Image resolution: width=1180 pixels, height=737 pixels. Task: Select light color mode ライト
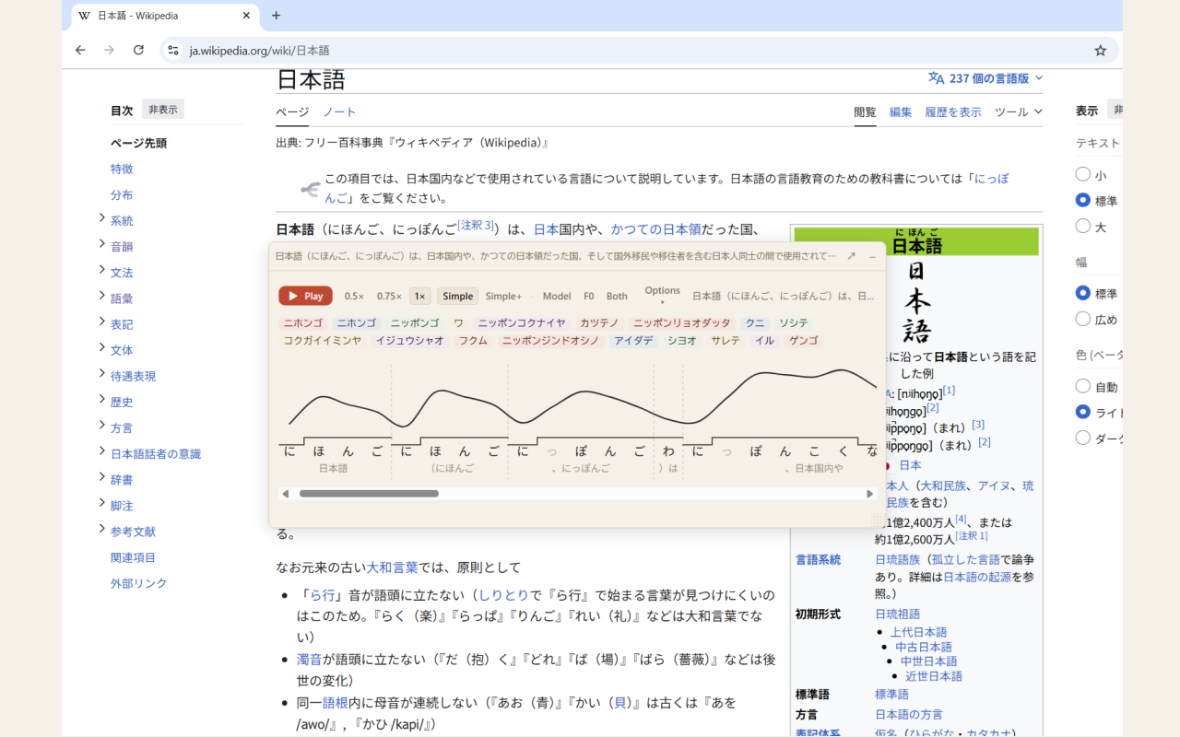(x=1083, y=412)
